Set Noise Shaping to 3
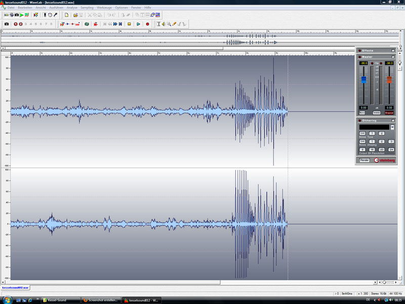Image resolution: width=405 pixels, height=304 pixels. (x=391, y=141)
